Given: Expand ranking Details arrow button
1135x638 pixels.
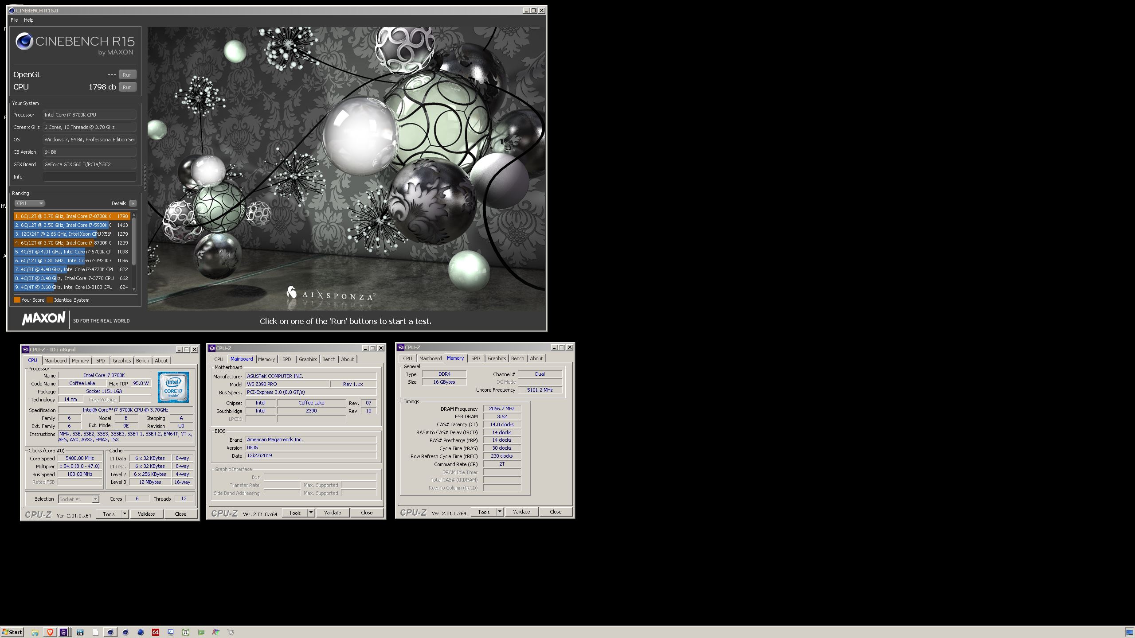Looking at the screenshot, I should (133, 203).
